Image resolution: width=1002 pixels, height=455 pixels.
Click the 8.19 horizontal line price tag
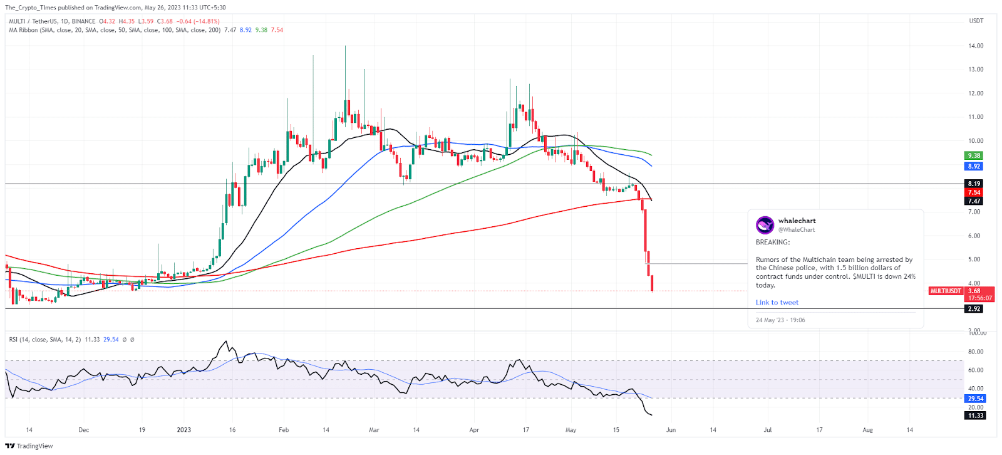tap(974, 184)
